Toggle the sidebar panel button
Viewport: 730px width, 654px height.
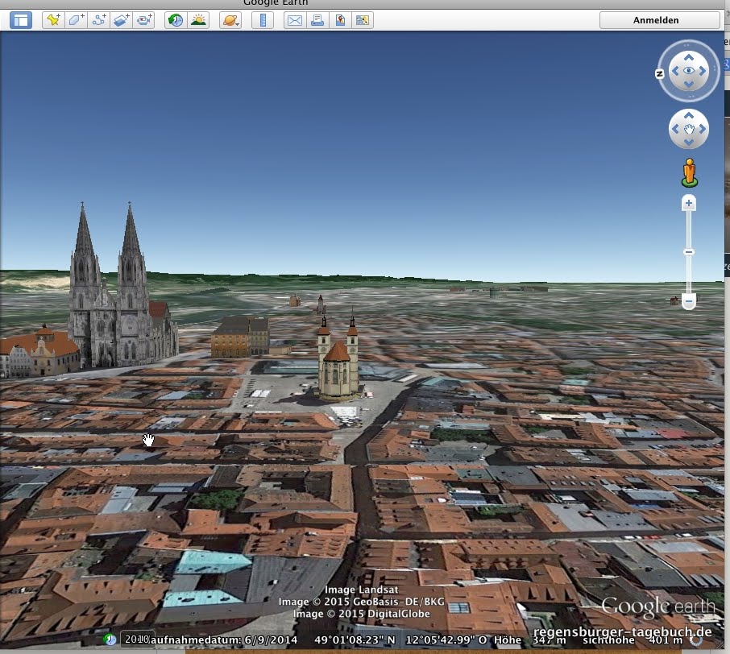click(x=21, y=20)
